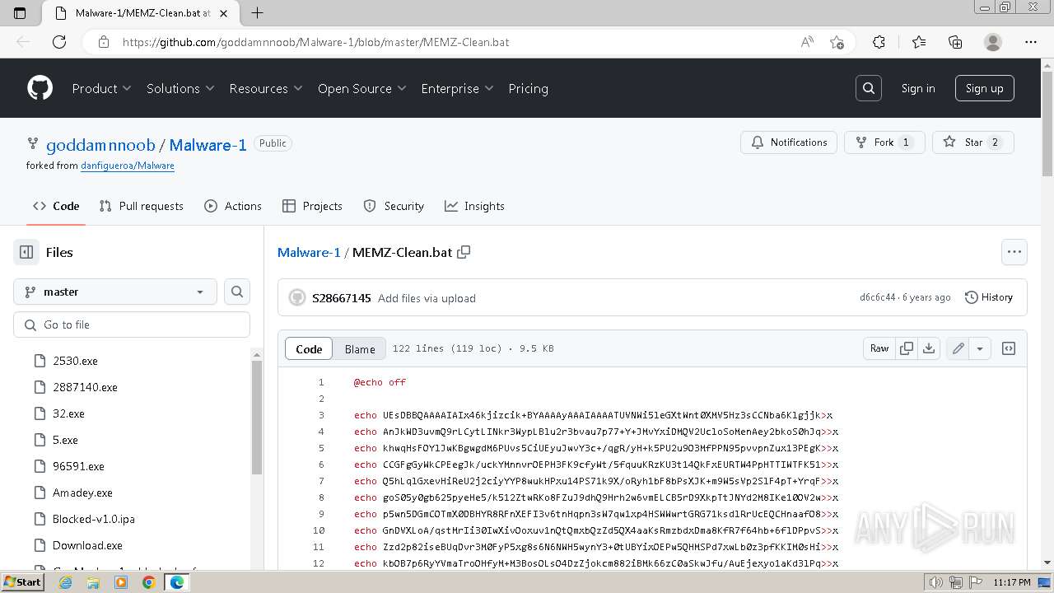
Task: Open the Actions tab
Action: pos(233,206)
